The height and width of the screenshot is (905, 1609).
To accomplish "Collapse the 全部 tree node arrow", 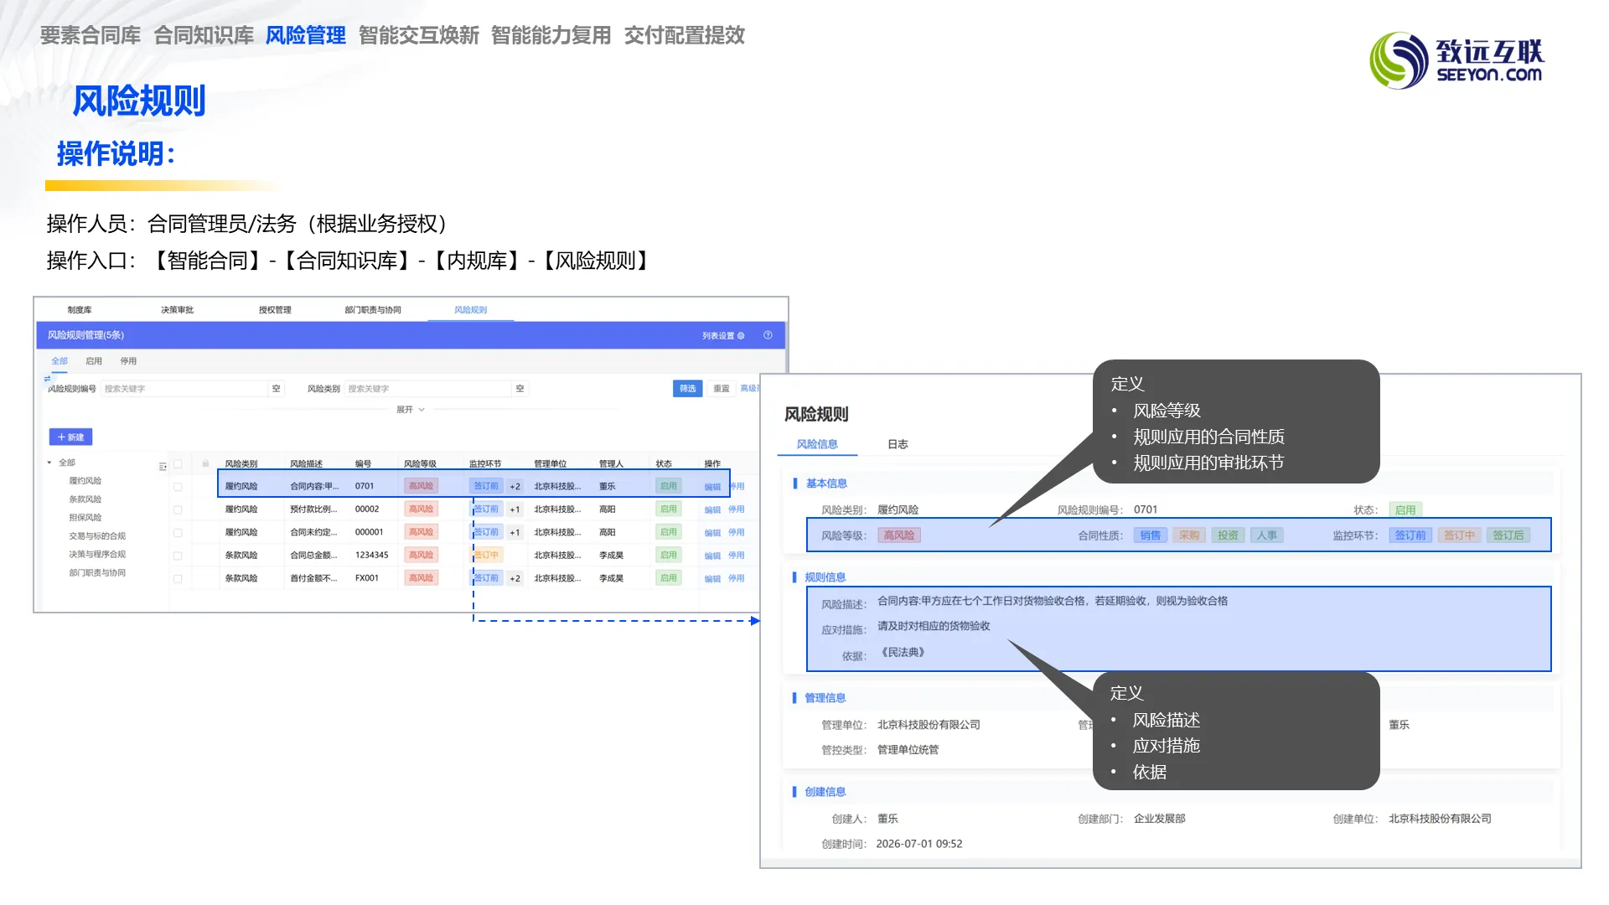I will tap(49, 463).
